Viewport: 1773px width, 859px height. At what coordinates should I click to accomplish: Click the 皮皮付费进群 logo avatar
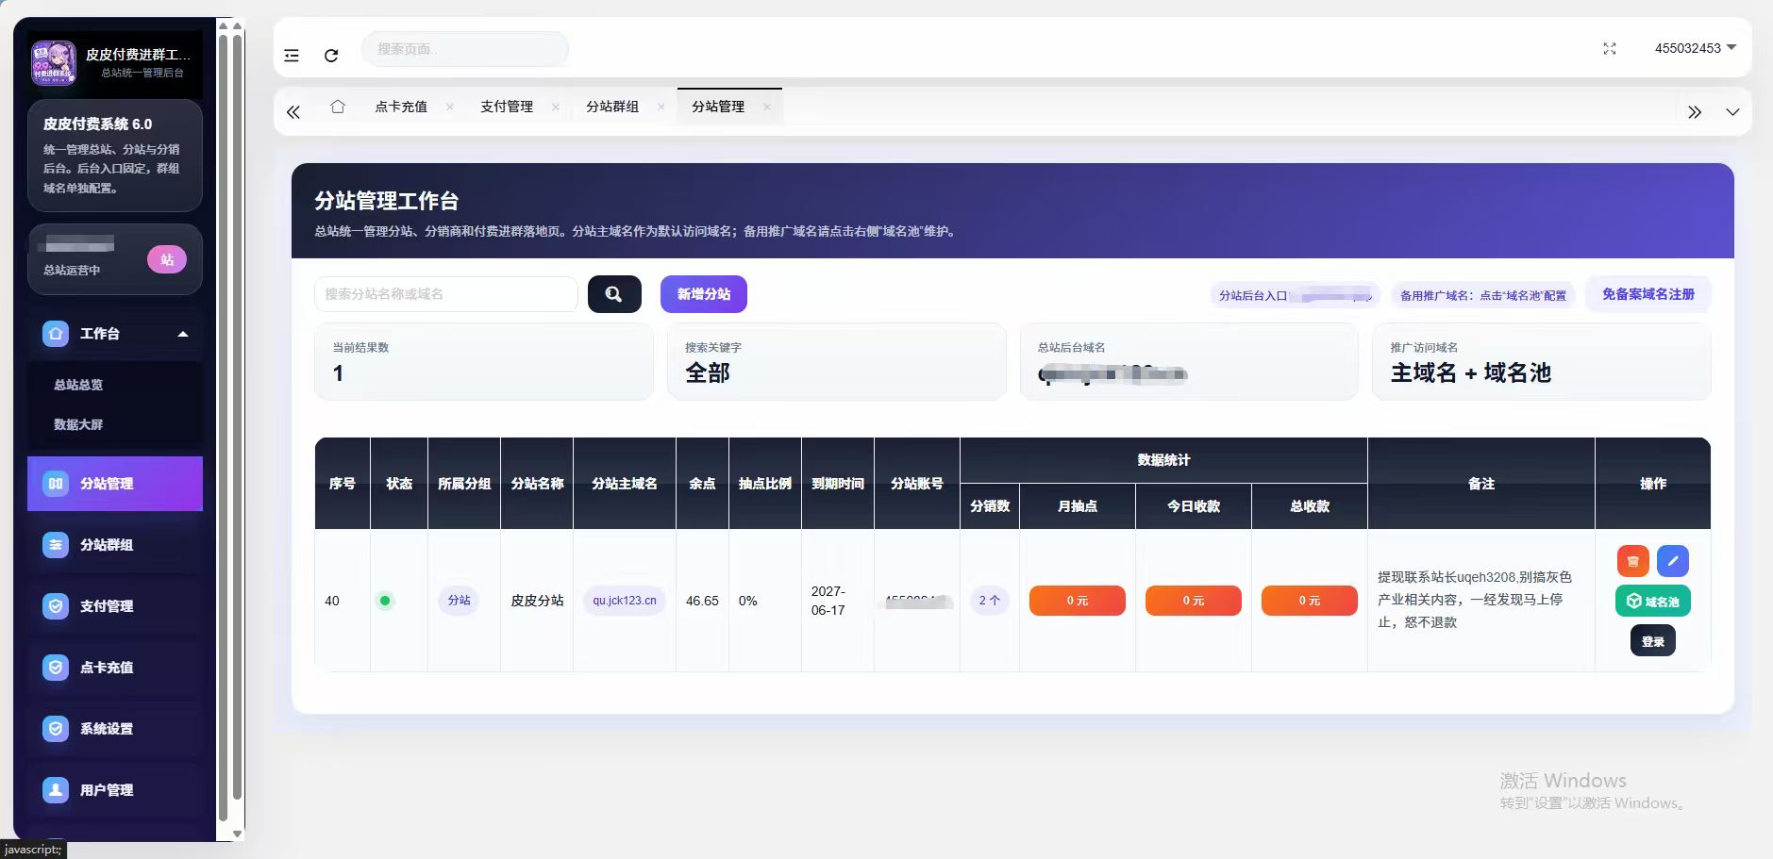54,62
